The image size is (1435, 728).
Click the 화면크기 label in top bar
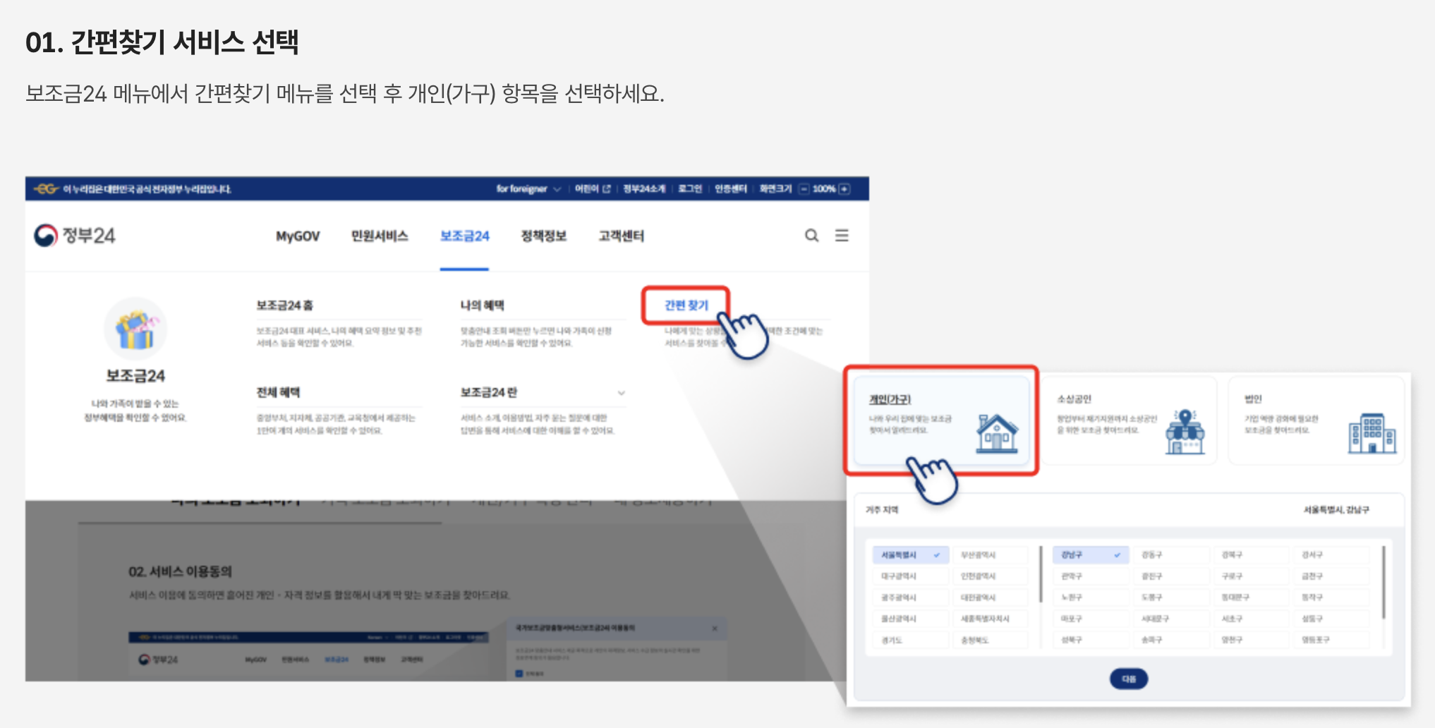(775, 189)
